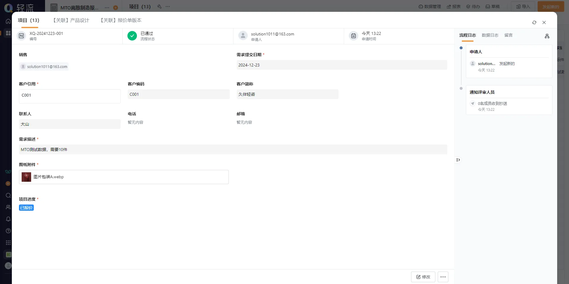Open the 待办 to-do icon

point(473,7)
